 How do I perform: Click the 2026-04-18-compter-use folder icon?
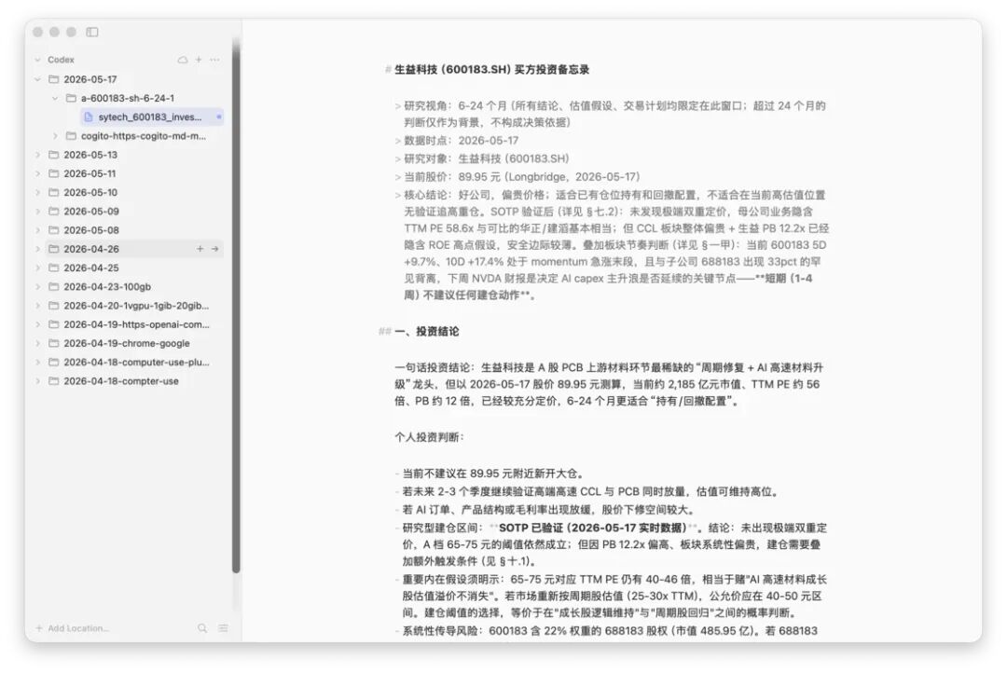pos(54,381)
